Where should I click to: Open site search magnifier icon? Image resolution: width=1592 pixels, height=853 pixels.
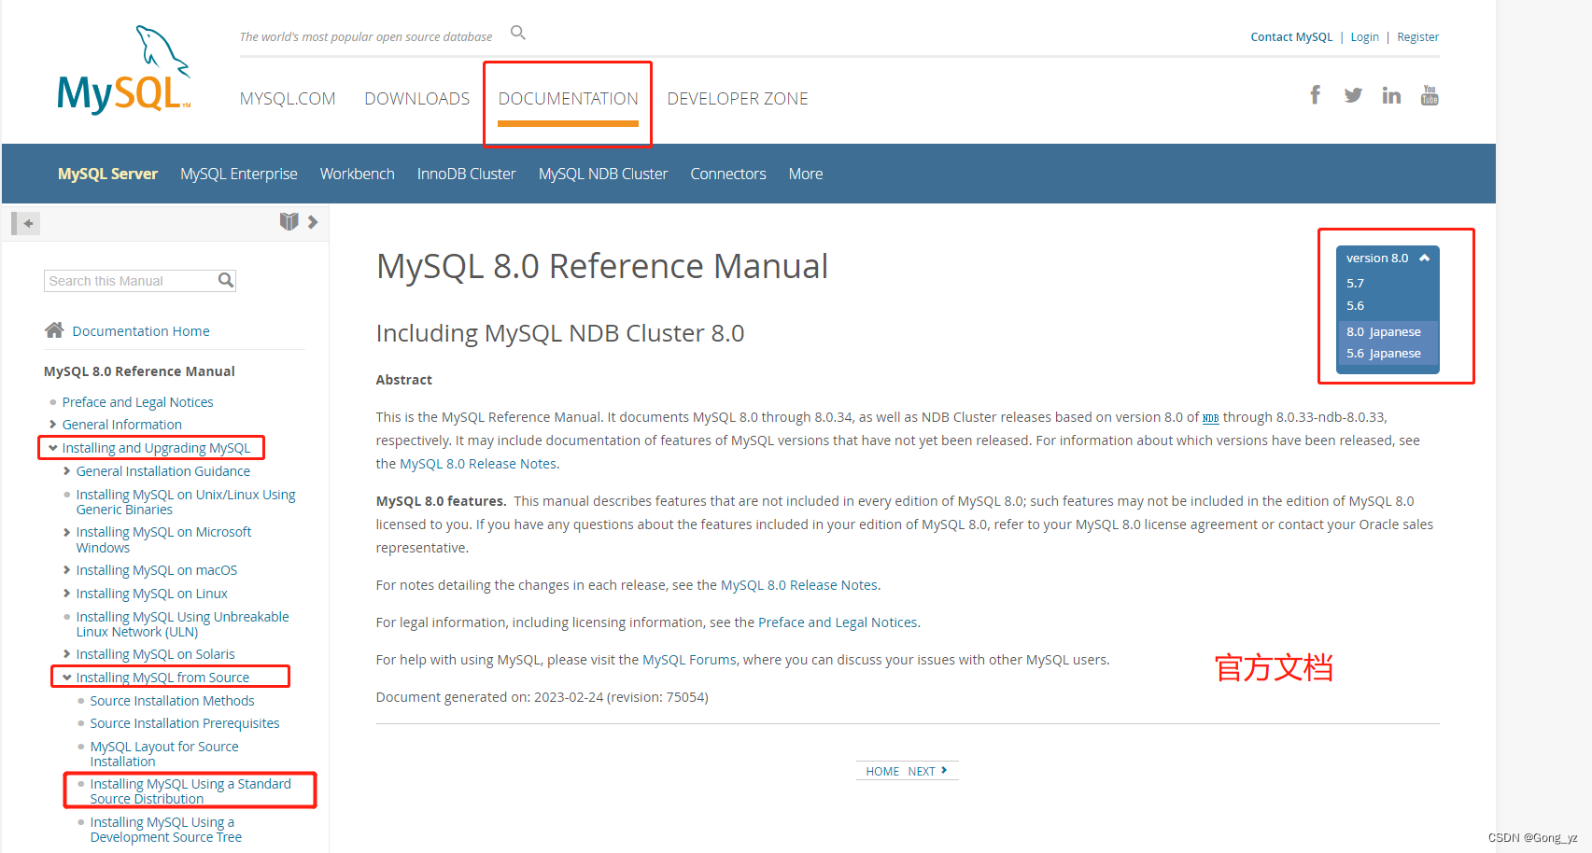[518, 33]
